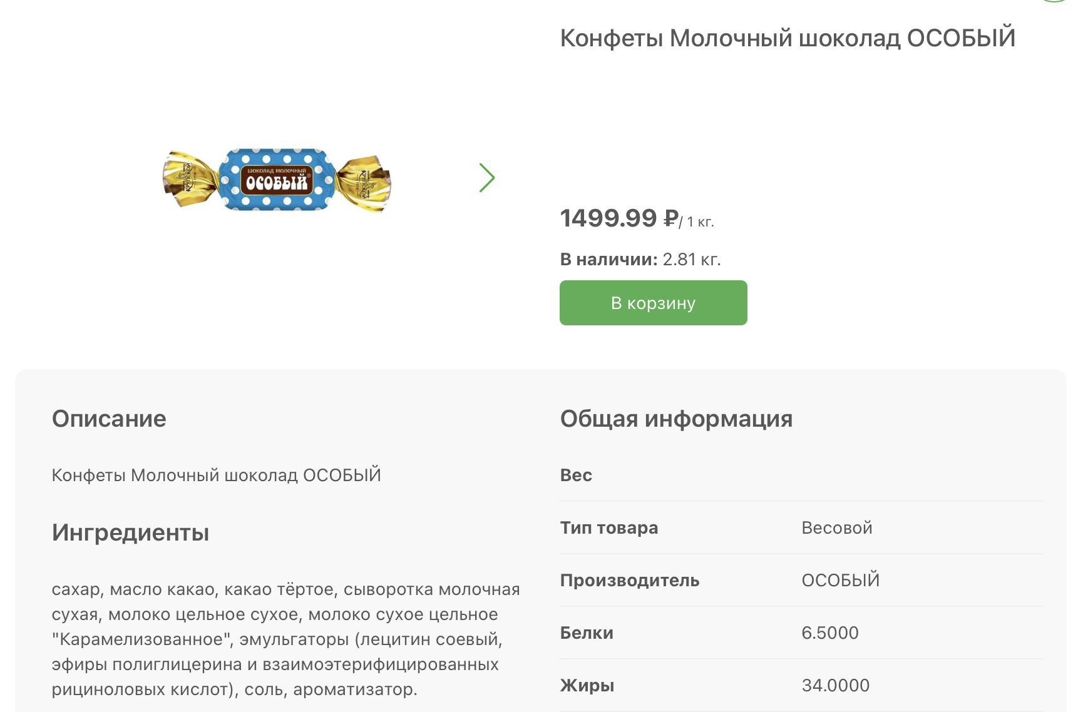
Task: Click the ingredients list paragraph
Action: pos(285,639)
